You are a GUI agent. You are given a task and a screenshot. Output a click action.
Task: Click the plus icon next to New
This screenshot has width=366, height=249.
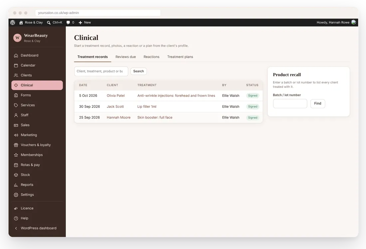tap(80, 23)
